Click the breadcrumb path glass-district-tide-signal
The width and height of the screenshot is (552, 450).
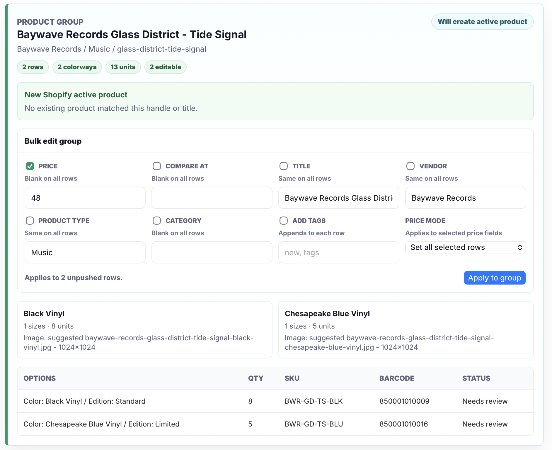click(162, 49)
